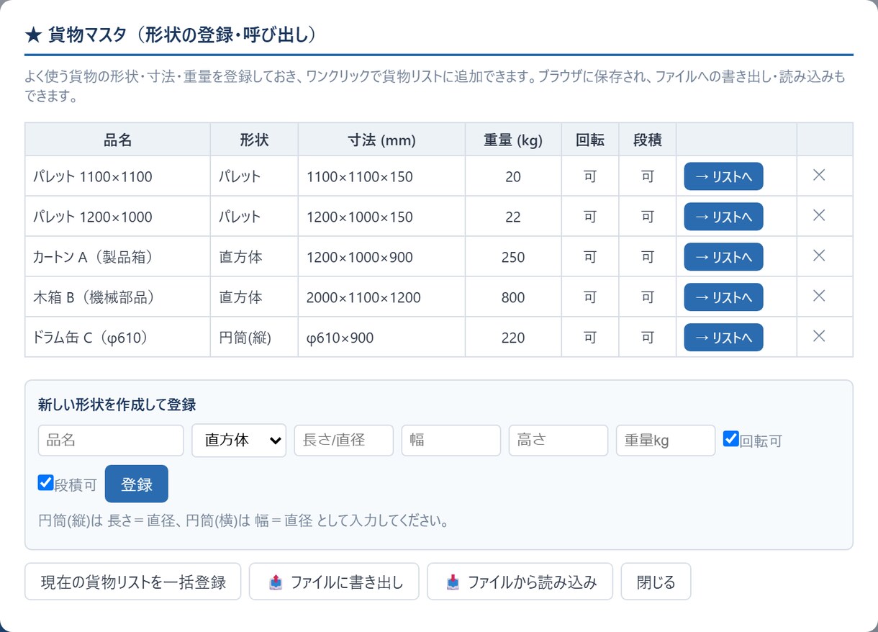Screen dimensions: 878x632
Task: Send ドラム缶 C（φ610） to list with → リストへ
Action: 723,338
